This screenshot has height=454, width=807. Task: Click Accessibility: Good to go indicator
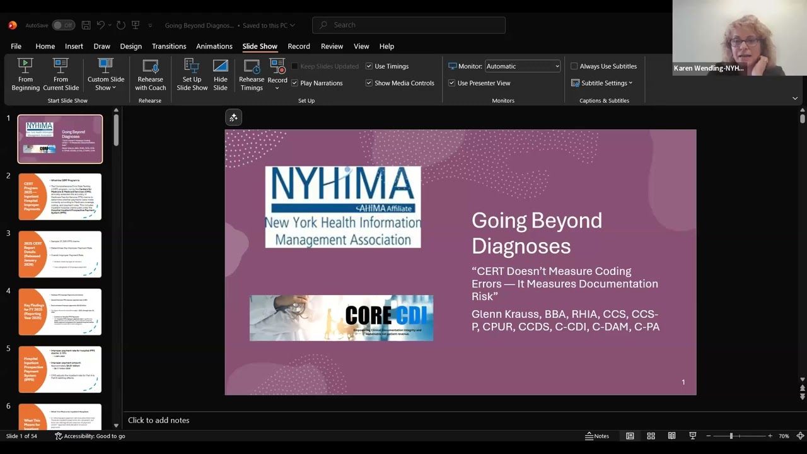tap(90, 436)
